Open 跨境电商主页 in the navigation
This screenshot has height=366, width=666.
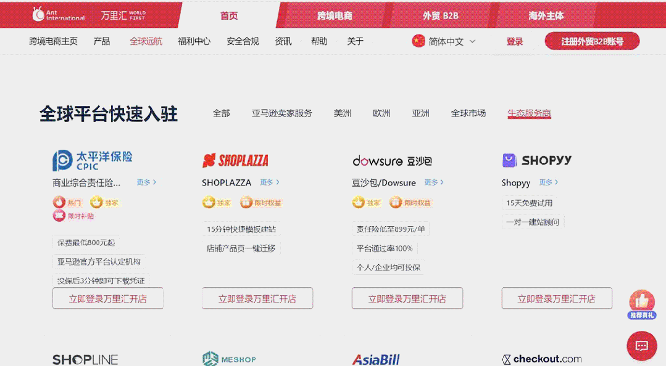54,41
